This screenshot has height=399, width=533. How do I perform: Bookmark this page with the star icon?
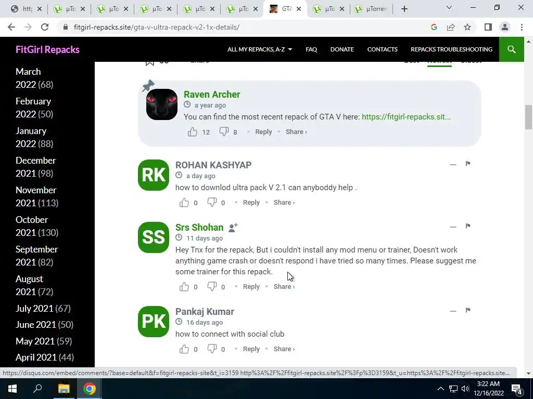[467, 27]
